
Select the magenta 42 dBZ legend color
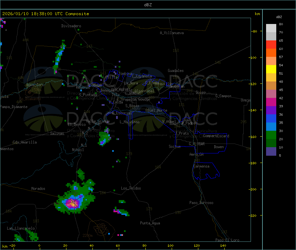(x=271, y=102)
